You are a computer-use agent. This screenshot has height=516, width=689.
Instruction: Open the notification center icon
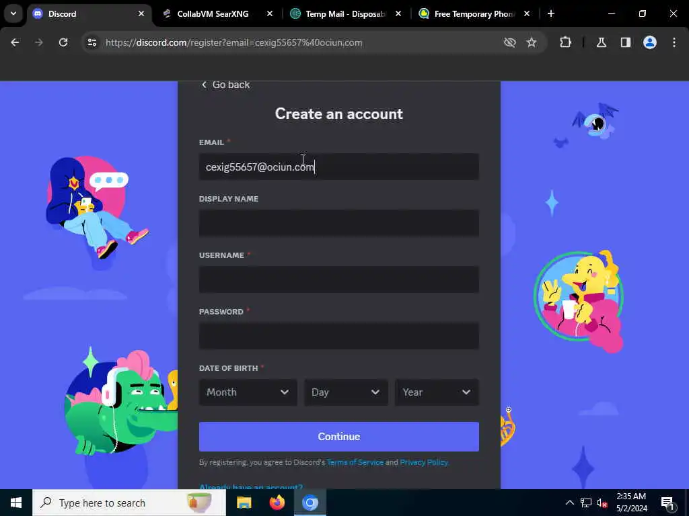(x=667, y=503)
